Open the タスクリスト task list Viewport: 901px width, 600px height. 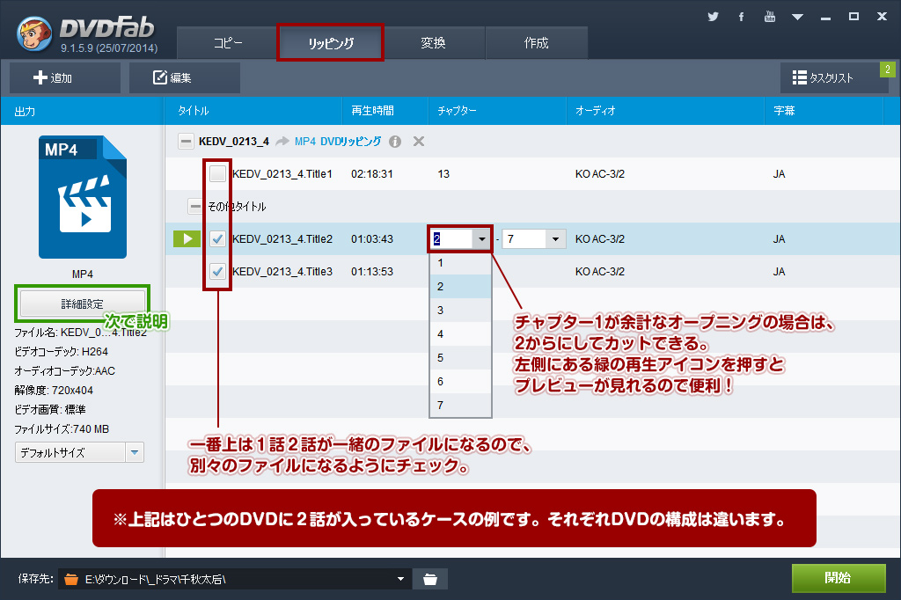pos(834,77)
